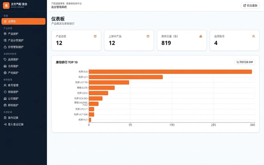
Task: Click the 赛轮 ELITE bar in chart
Action: point(102,88)
